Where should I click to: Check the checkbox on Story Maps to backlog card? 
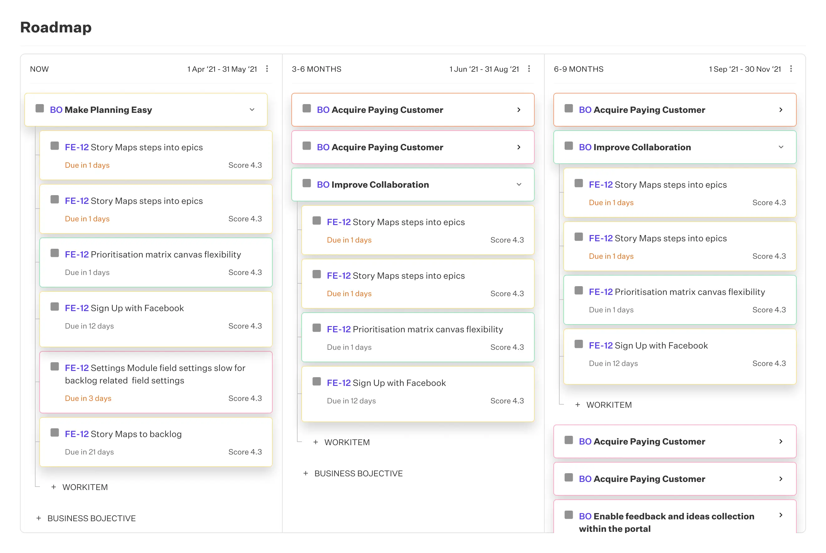(x=55, y=433)
